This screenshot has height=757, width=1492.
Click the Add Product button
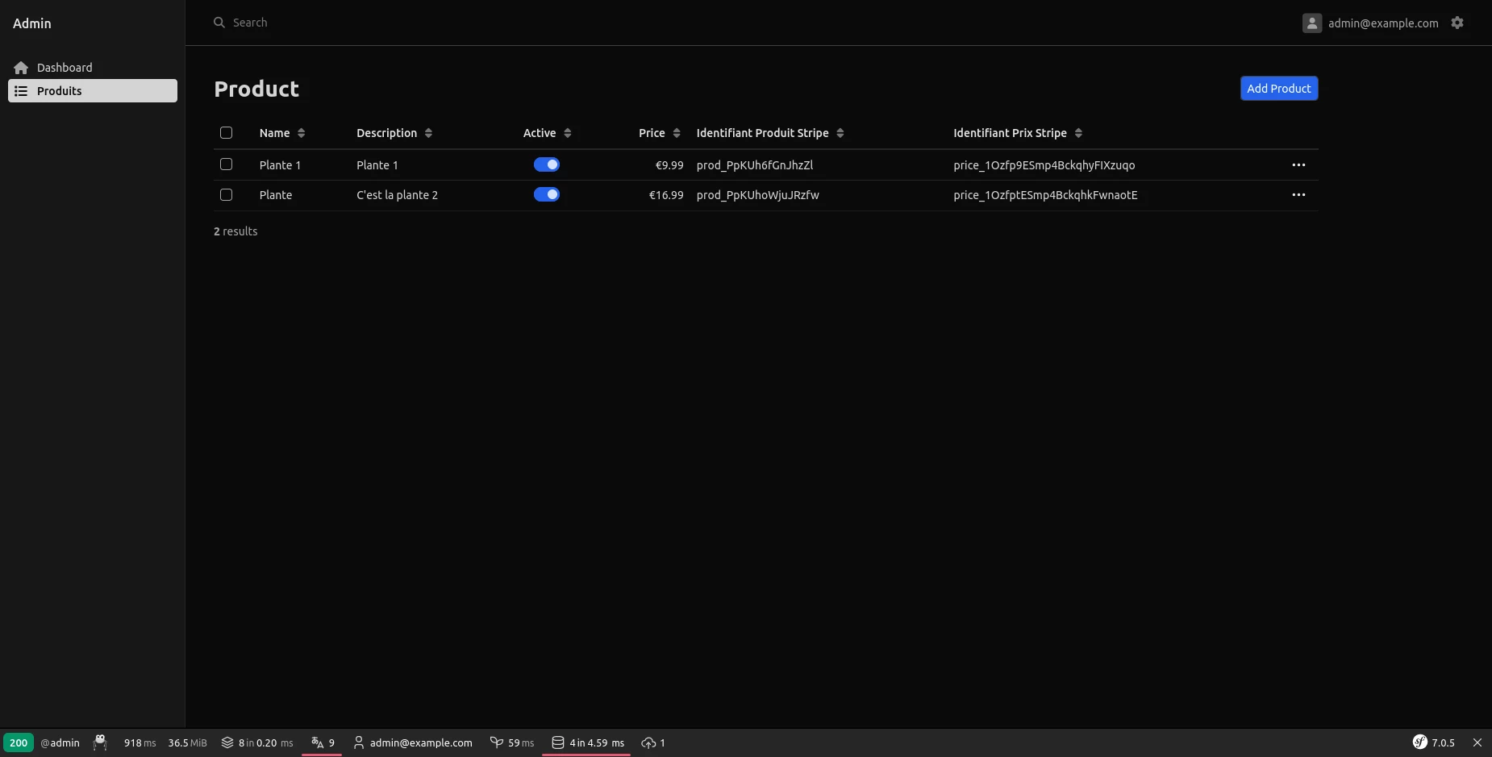[1279, 89]
